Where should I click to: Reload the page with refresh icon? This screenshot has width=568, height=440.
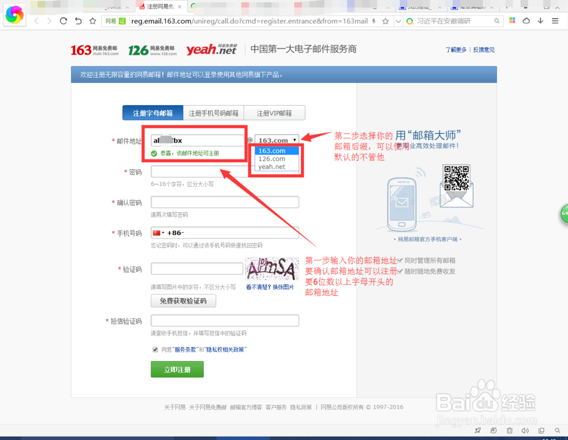(64, 21)
